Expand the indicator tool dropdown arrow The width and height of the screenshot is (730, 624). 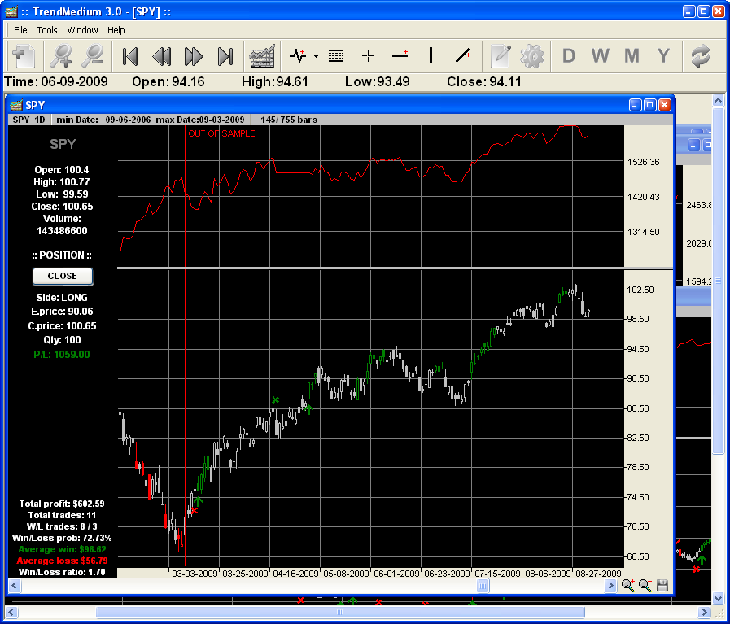[x=316, y=57]
